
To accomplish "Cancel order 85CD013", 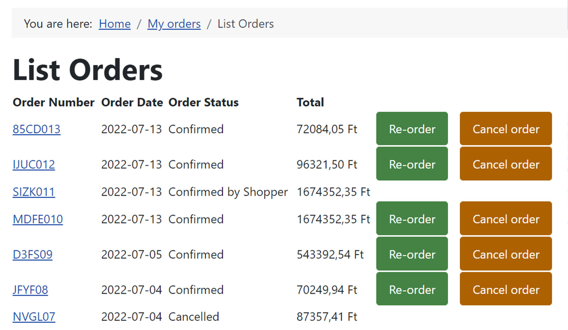I will 506,128.
